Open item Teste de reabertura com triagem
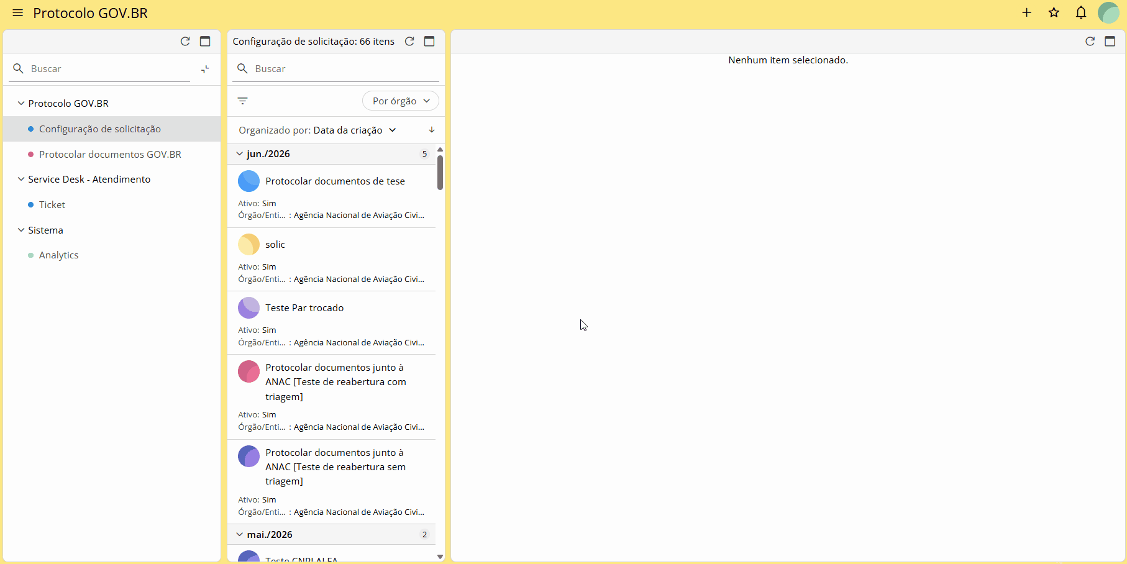Screen dimensions: 1127x564 coord(331,397)
